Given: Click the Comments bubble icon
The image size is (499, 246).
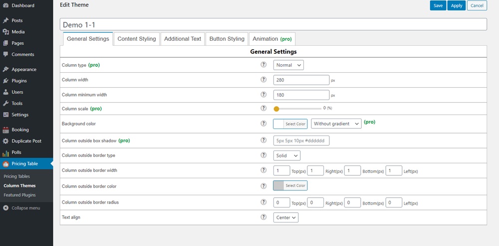Looking at the screenshot, I should (5, 55).
